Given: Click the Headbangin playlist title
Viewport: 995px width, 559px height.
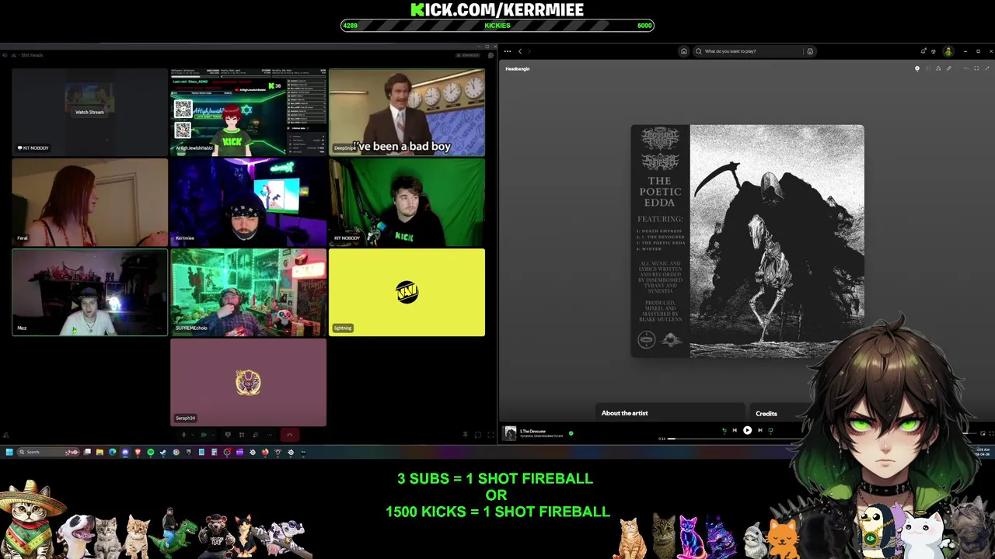Looking at the screenshot, I should (518, 68).
